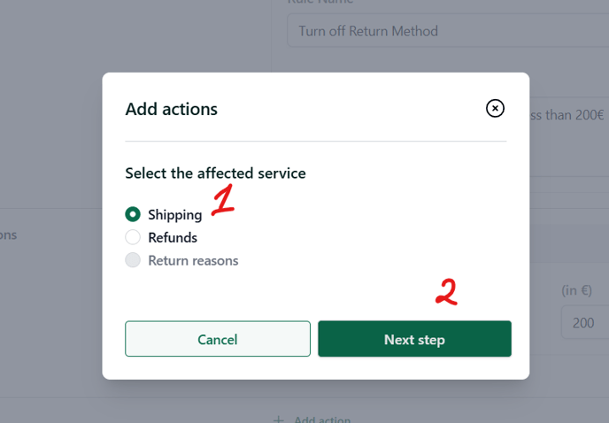Click the plus icon beside Add action

pyautogui.click(x=278, y=419)
